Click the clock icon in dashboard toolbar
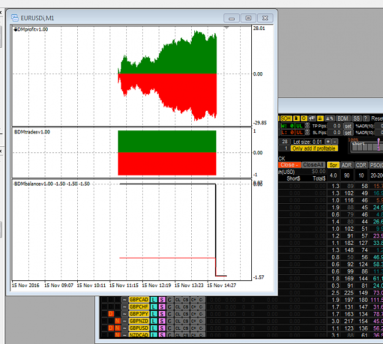The image size is (383, 344). (304, 118)
